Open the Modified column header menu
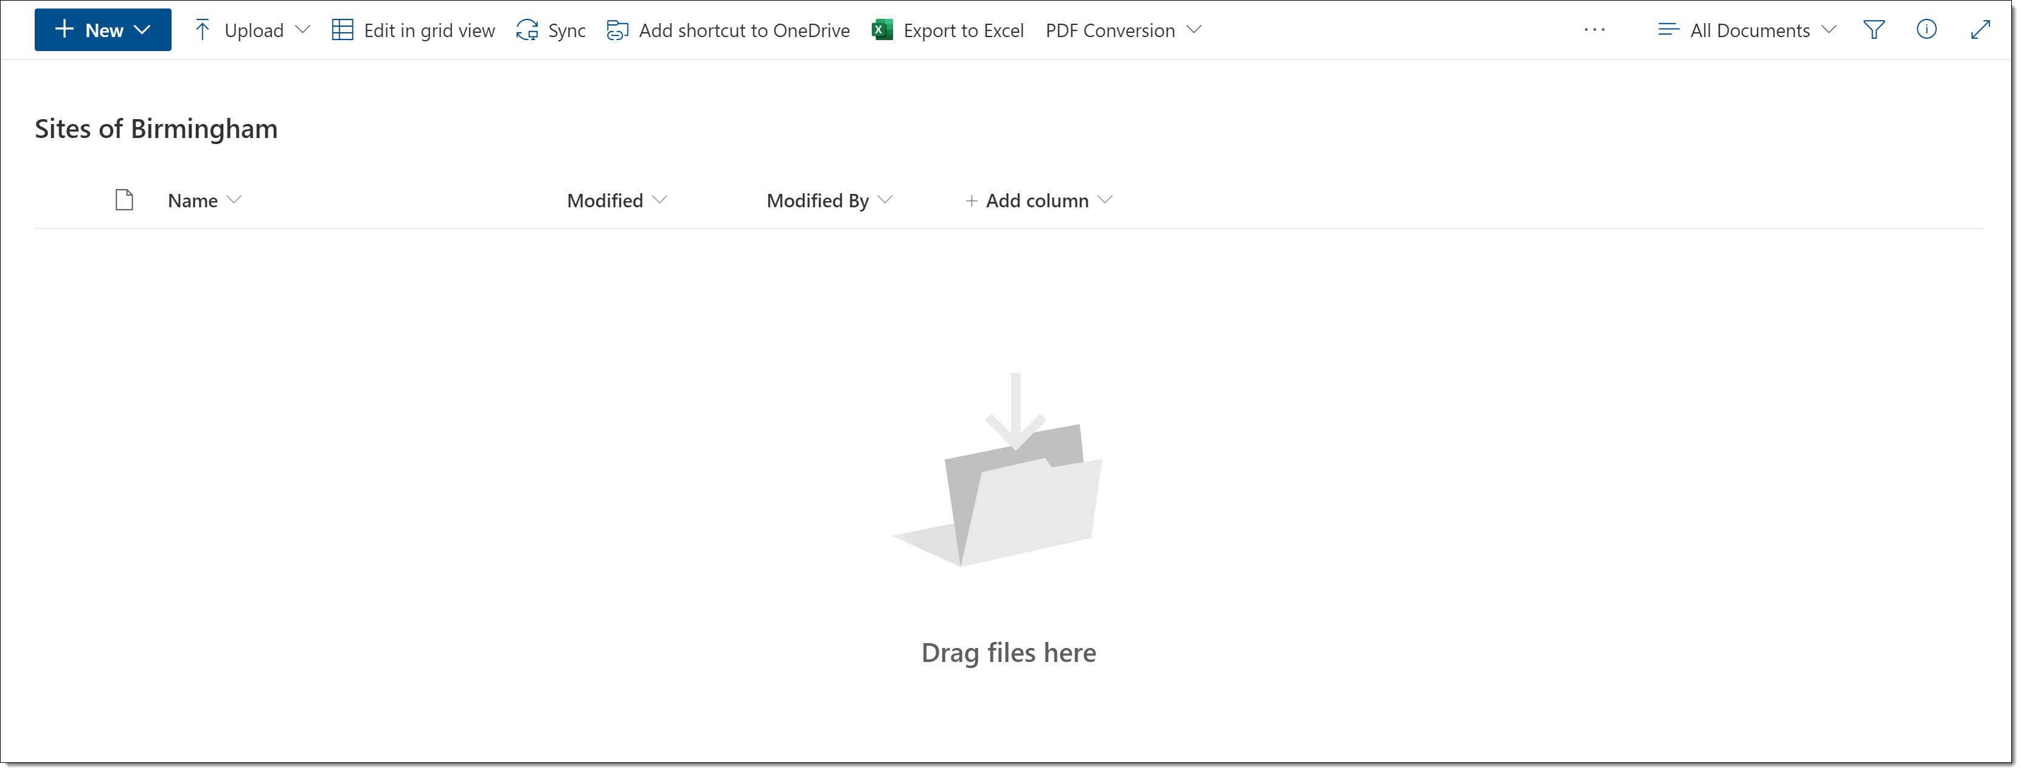2021x772 pixels. pos(617,201)
